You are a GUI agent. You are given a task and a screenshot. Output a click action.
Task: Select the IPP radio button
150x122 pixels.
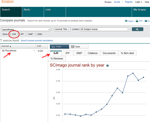(19, 34)
